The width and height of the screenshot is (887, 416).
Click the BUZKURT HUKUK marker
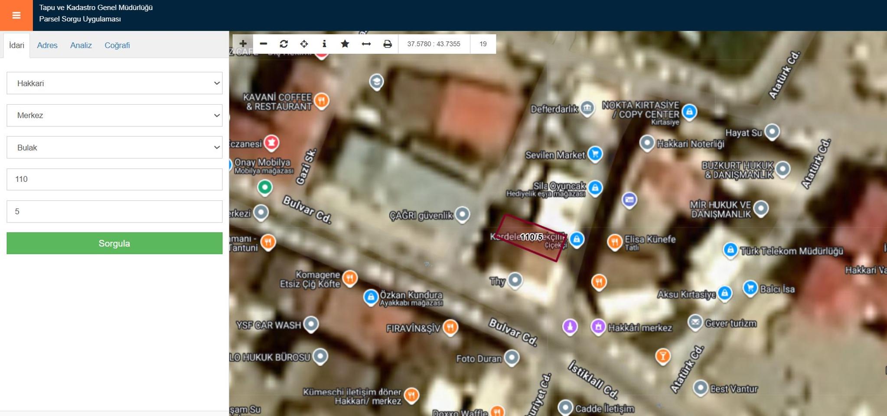click(x=783, y=168)
